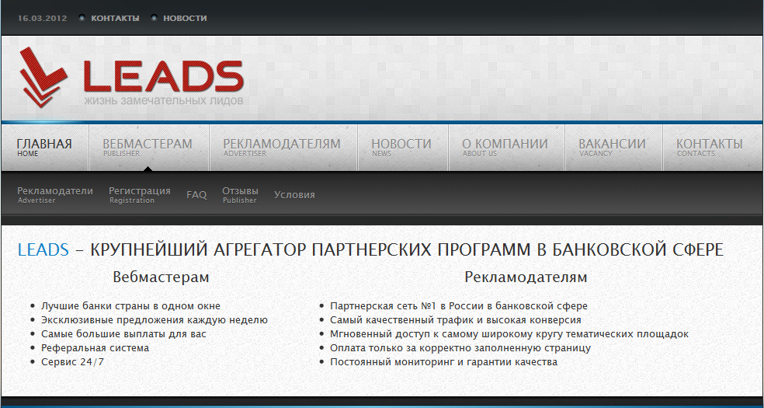This screenshot has height=408, width=764.
Task: Open the FAQ submenu link
Action: (x=196, y=195)
